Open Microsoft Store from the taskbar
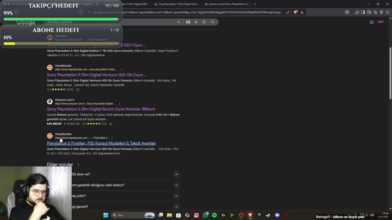The image size is (392, 220). (x=178, y=215)
